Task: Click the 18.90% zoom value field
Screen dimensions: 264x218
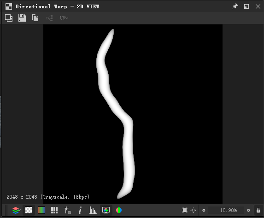Action: (x=226, y=210)
